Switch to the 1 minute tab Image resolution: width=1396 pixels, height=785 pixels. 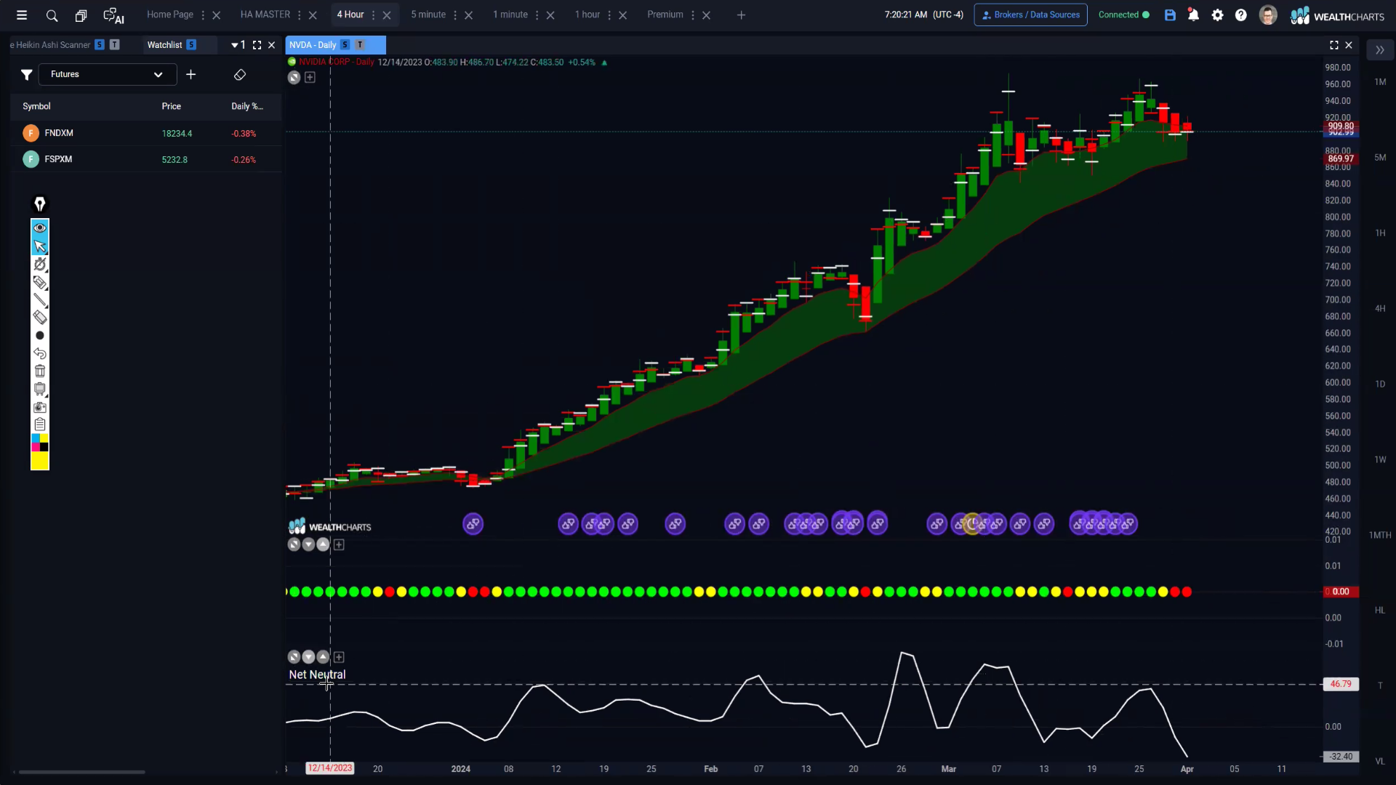tap(510, 15)
